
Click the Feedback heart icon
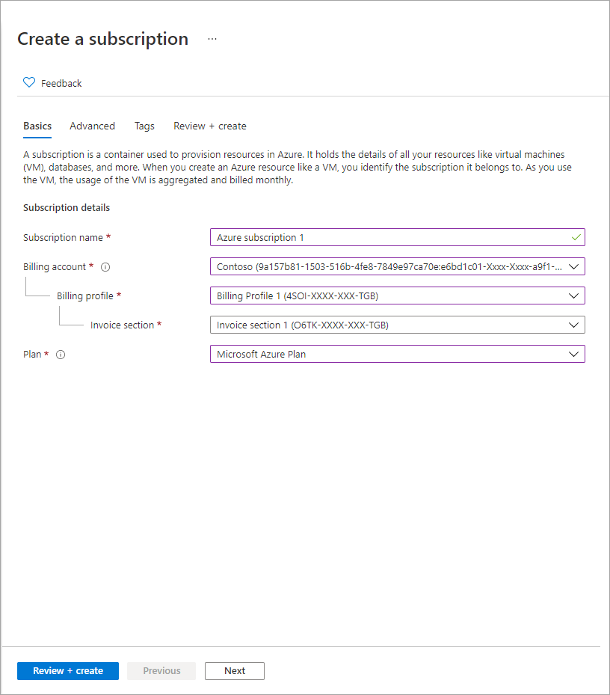29,83
